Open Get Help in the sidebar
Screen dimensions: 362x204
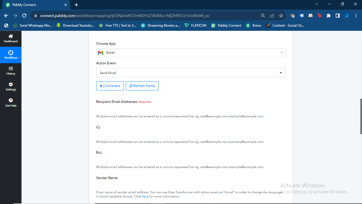coord(11,103)
